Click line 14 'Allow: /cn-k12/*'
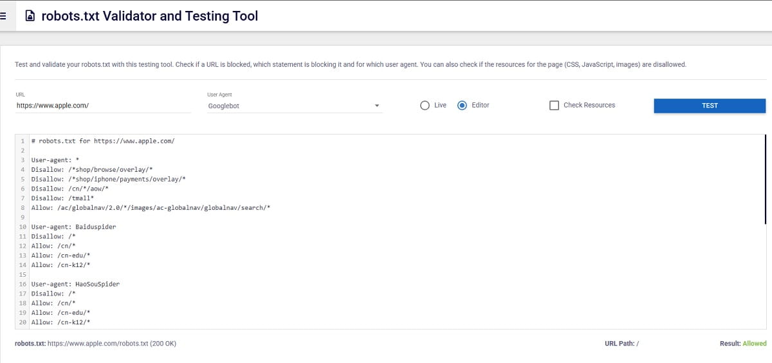 point(60,265)
